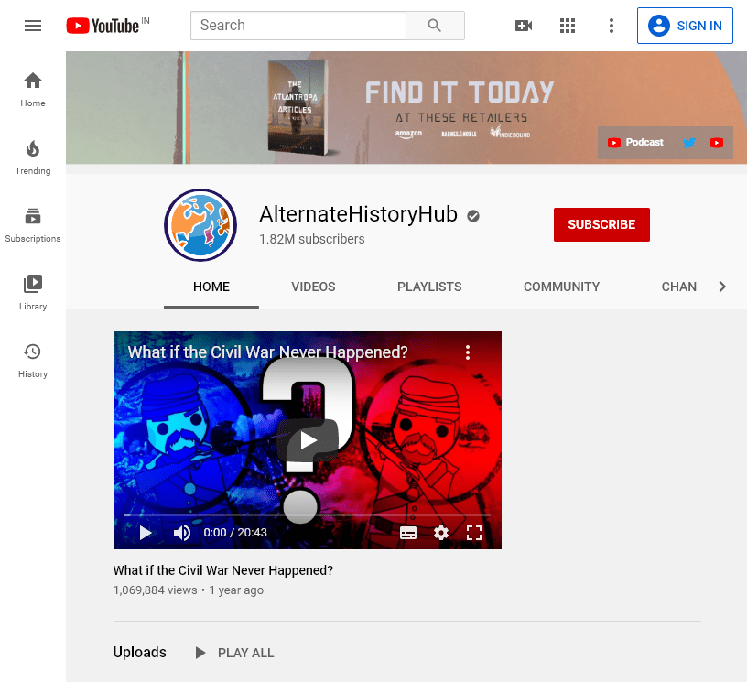Open the top bar settings menu dots
The image size is (747, 682).
tap(612, 26)
